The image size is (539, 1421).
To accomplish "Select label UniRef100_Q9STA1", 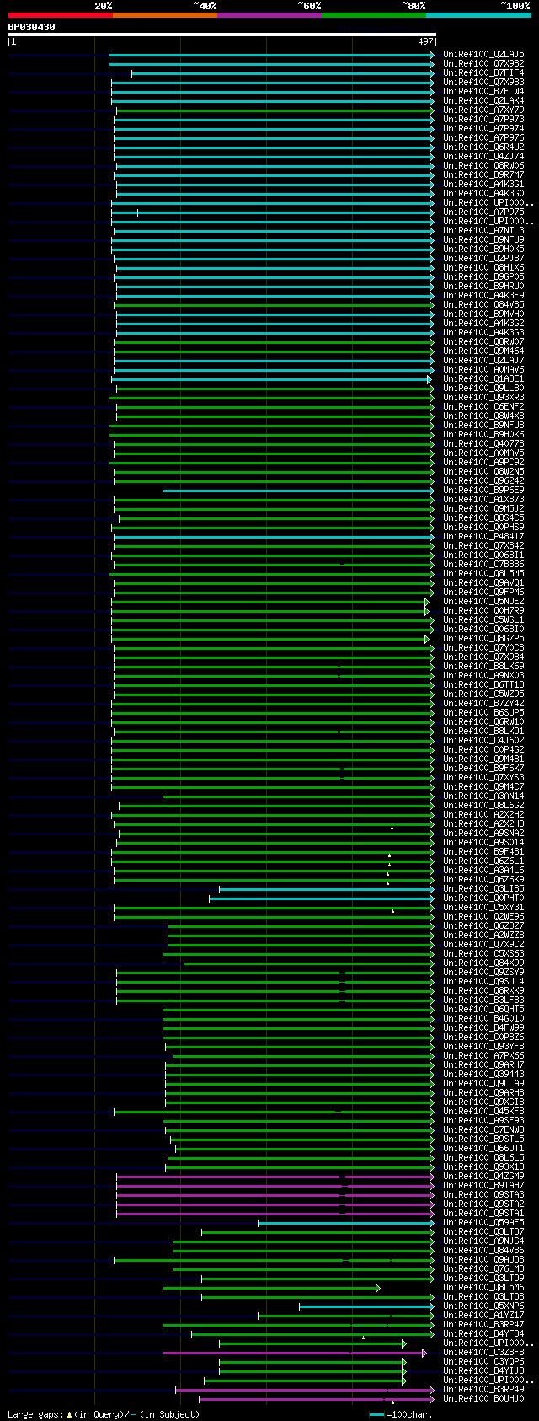I will coord(483,1213).
